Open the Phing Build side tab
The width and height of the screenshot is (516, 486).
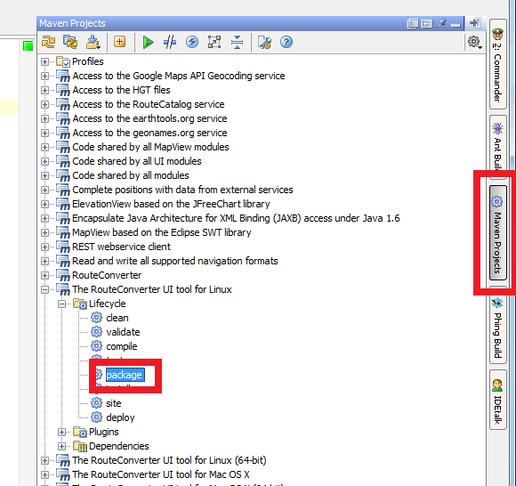497,326
